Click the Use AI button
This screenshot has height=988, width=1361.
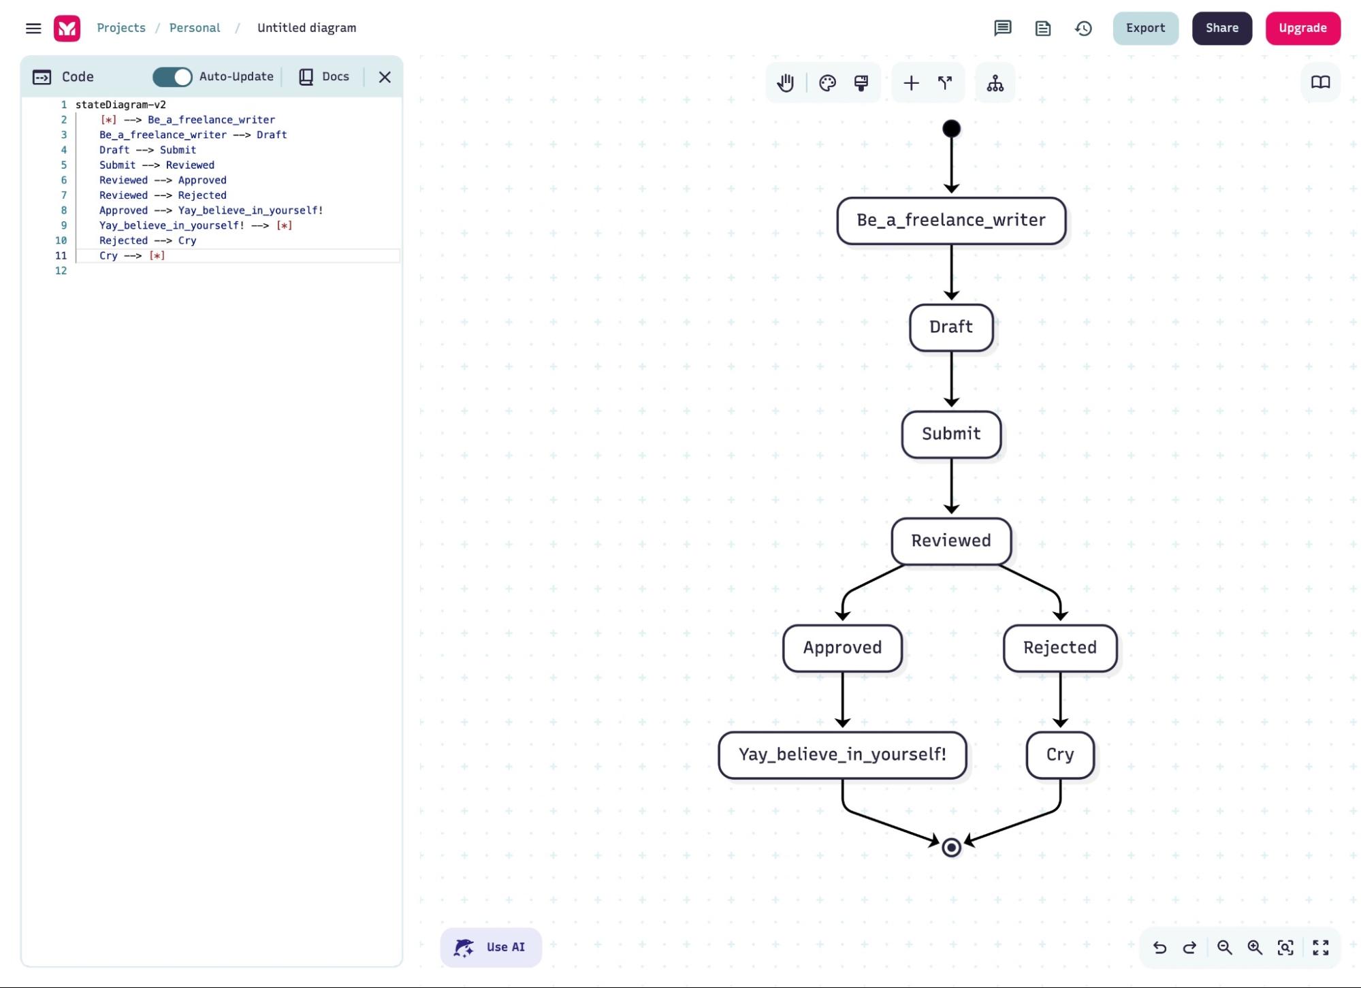point(491,946)
